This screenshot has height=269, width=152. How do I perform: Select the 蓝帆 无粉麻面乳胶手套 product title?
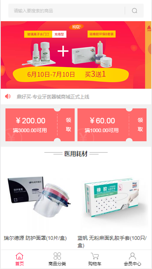112,242
